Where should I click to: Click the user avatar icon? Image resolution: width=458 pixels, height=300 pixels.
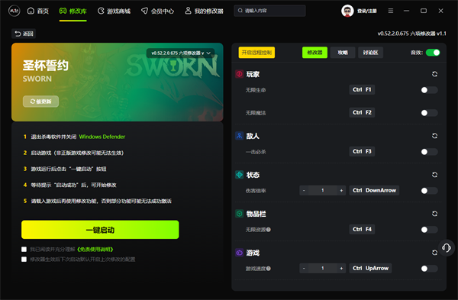coord(347,11)
